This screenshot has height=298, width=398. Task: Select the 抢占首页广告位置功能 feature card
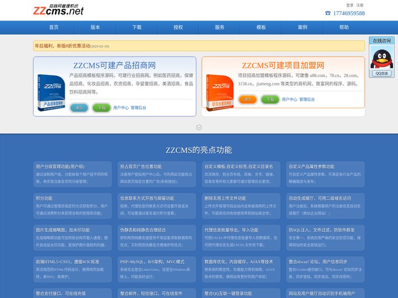click(156, 174)
